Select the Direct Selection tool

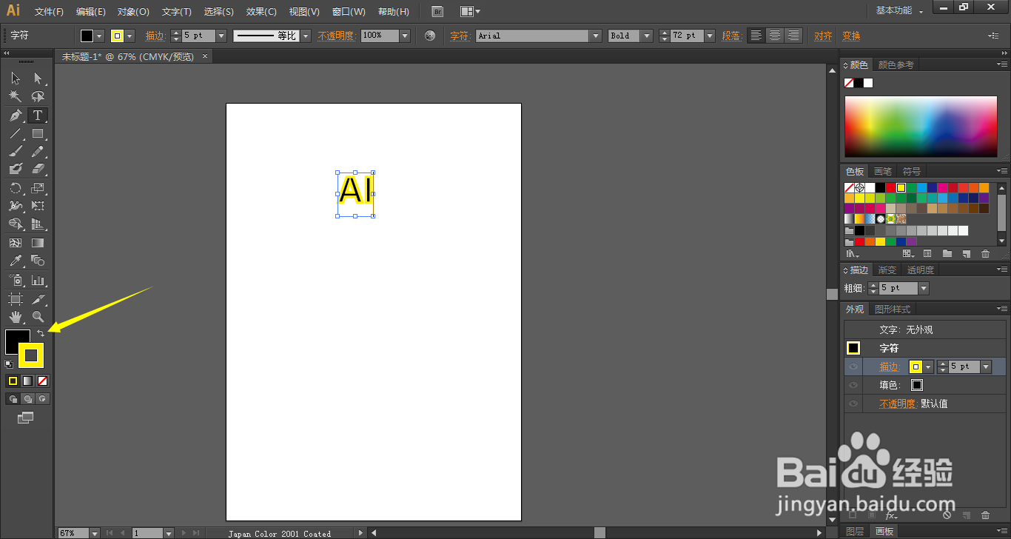coord(38,78)
